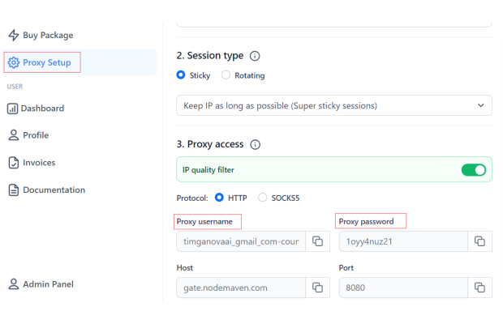This screenshot has width=503, height=324.
Task: Show info about Session type
Action: [x=255, y=57]
